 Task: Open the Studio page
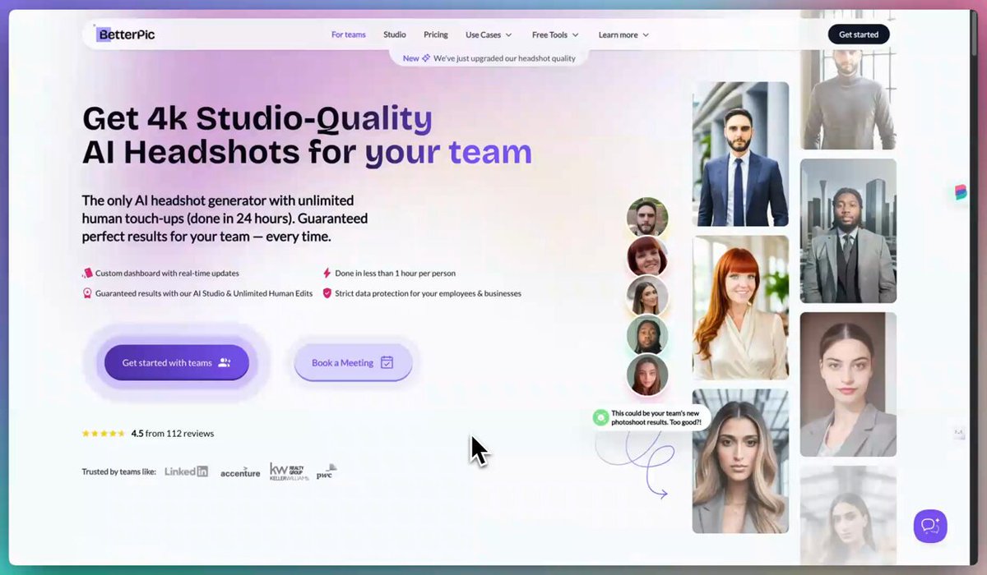(395, 34)
